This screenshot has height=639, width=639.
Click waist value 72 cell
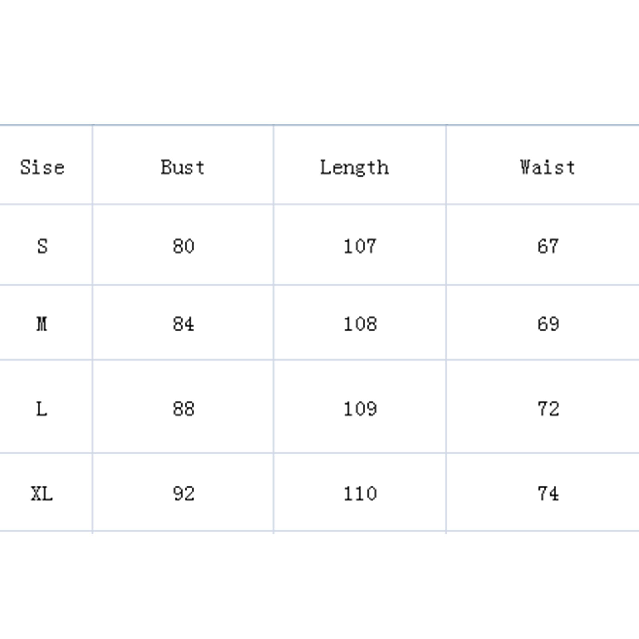point(548,409)
